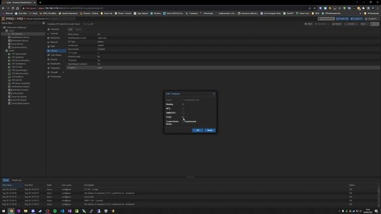The width and height of the screenshot is (381, 214).
Task: Click the Network menu icon
Action: pos(49,42)
